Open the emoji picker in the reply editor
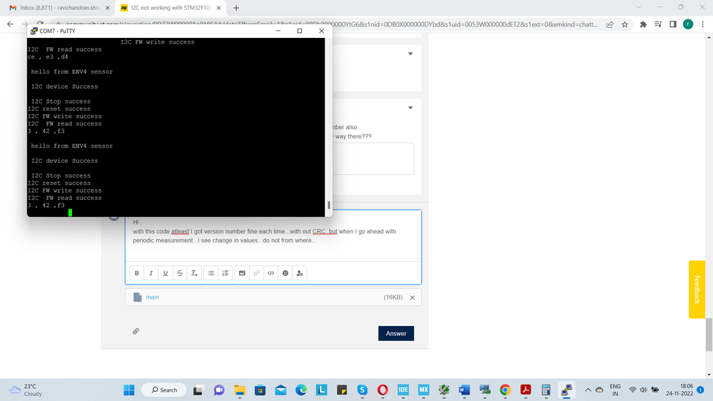 pos(285,273)
